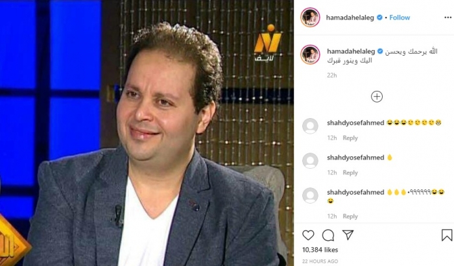This screenshot has width=454, height=266.
Task: Click hamadahelaleg username in header
Action: coord(350,18)
